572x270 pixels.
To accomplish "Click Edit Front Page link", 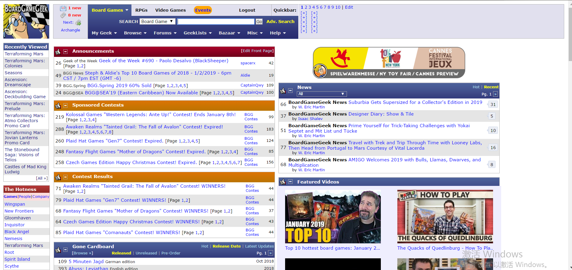I will click(x=257, y=51).
